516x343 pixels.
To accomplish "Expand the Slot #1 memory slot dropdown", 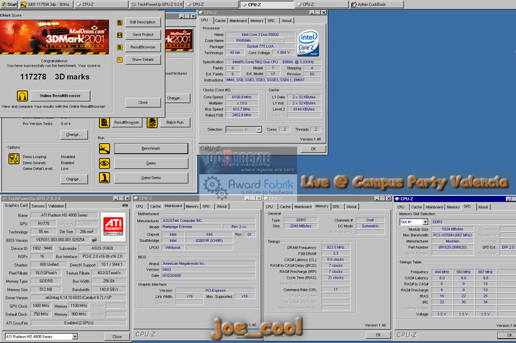I will point(425,222).
